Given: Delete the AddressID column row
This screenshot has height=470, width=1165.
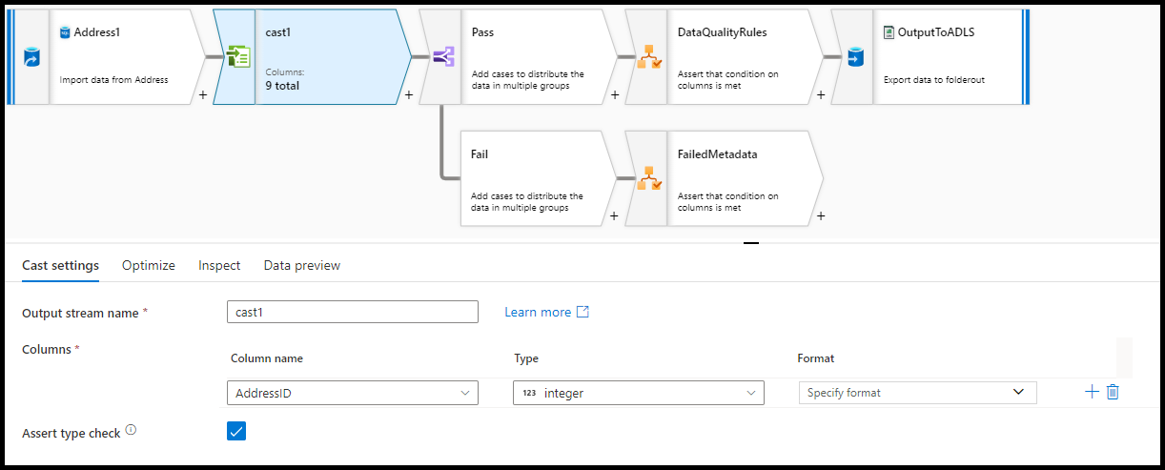Looking at the screenshot, I should click(1113, 392).
